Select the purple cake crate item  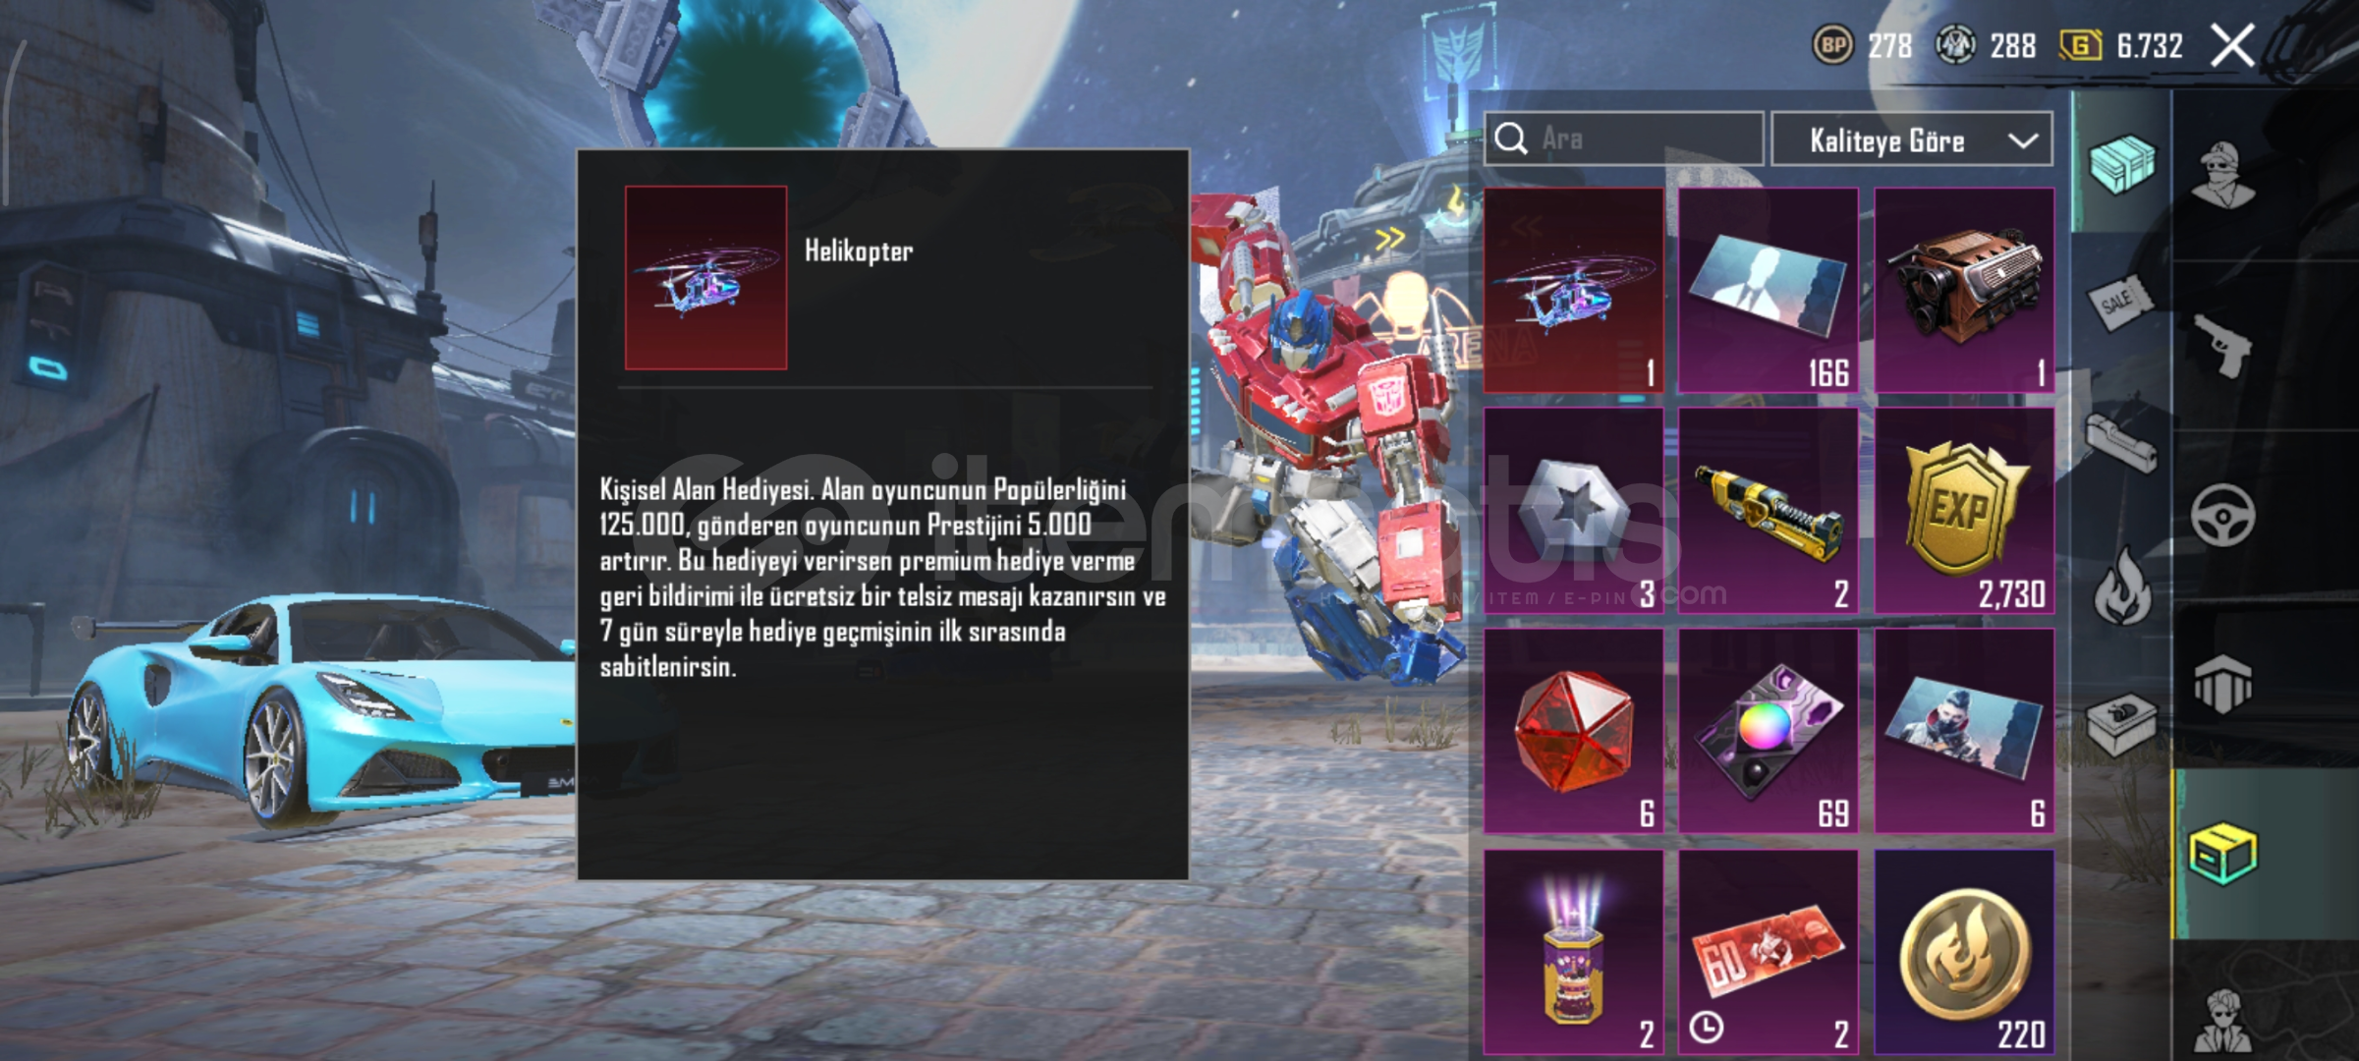click(x=1573, y=953)
